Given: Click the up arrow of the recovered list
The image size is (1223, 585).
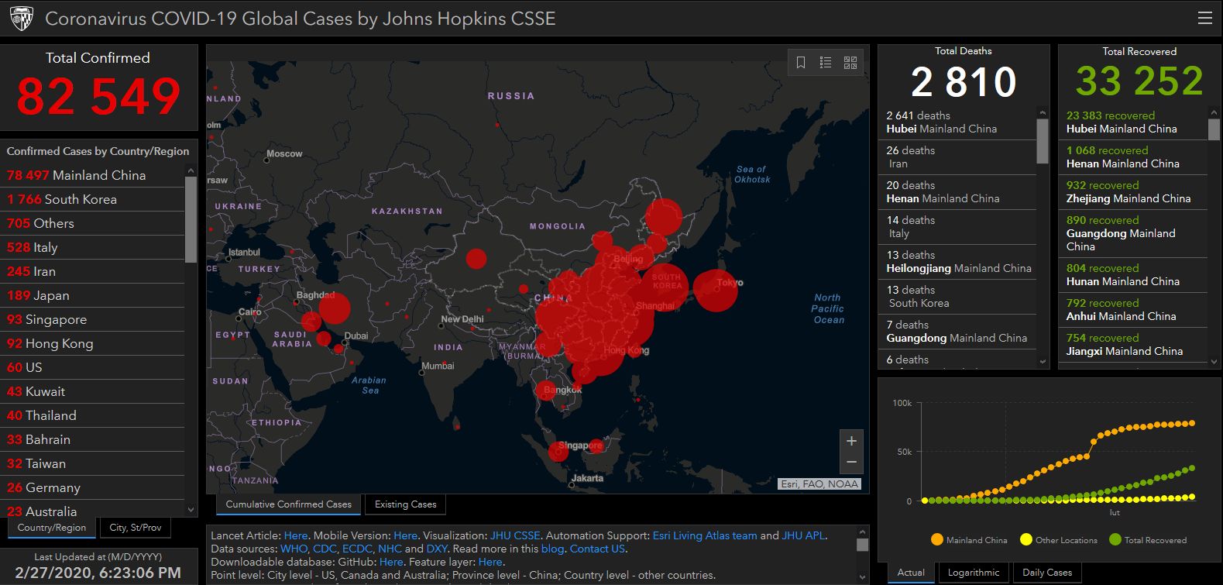Looking at the screenshot, I should click(1214, 113).
